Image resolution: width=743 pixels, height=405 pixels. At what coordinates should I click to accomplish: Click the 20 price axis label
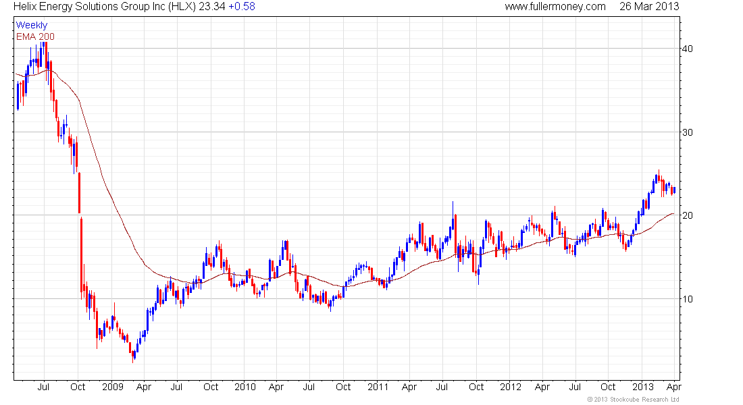tap(687, 215)
